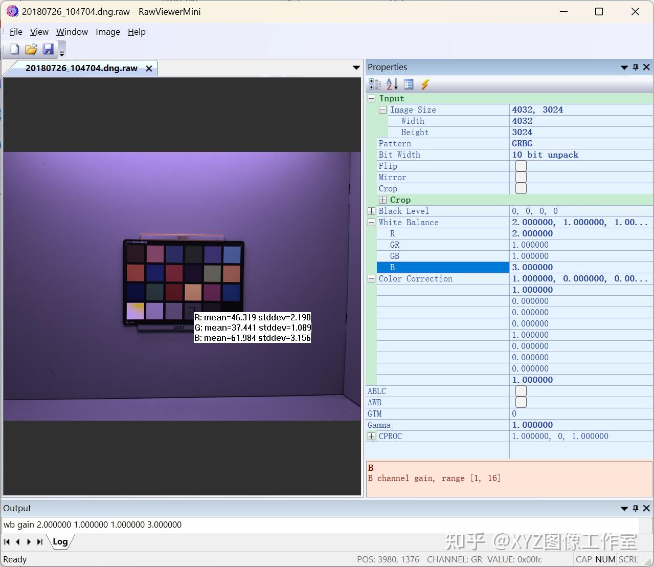Pin the Properties panel
The height and width of the screenshot is (567, 654).
click(x=635, y=67)
